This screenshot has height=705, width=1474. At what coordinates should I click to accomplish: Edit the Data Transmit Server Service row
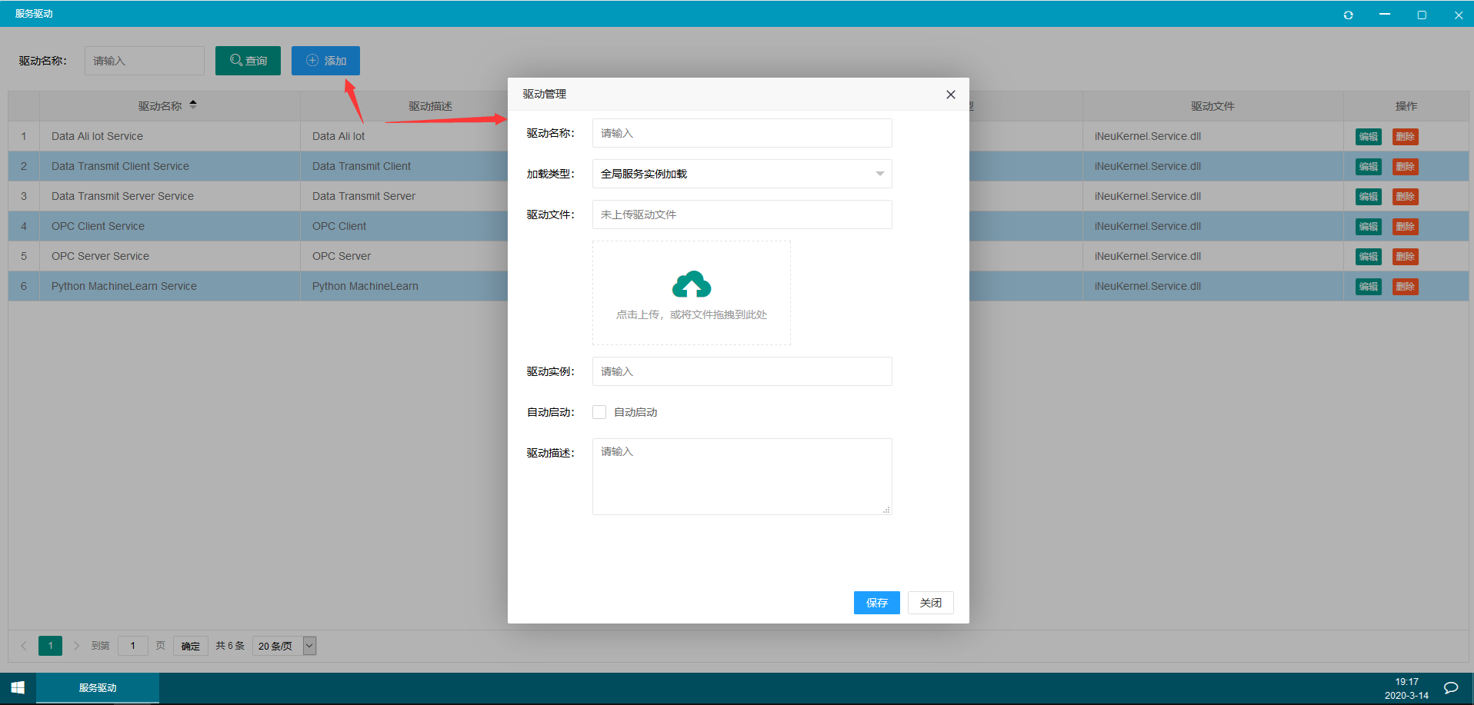point(1368,197)
